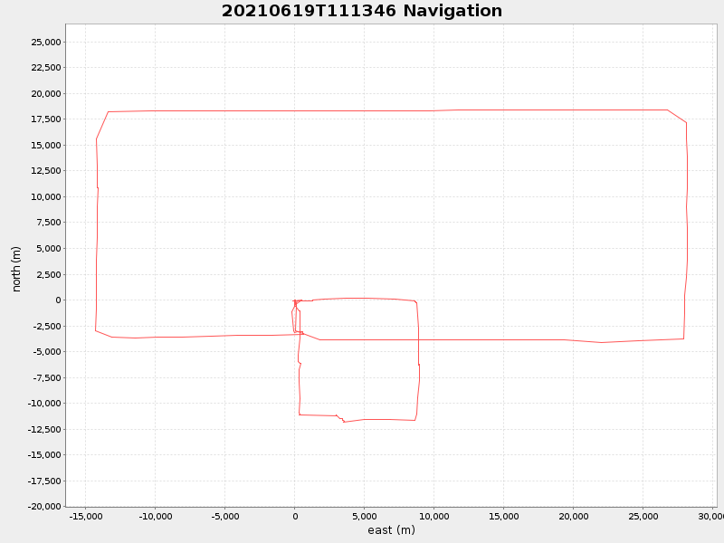724x543 pixels.
Task: Click the -10,000 north axis tick label
Action: (x=44, y=403)
